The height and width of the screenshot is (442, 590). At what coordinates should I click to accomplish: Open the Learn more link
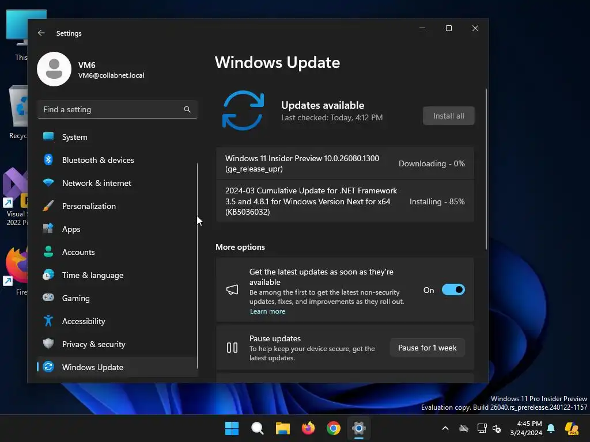tap(267, 311)
